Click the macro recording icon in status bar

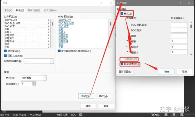[81, 115]
